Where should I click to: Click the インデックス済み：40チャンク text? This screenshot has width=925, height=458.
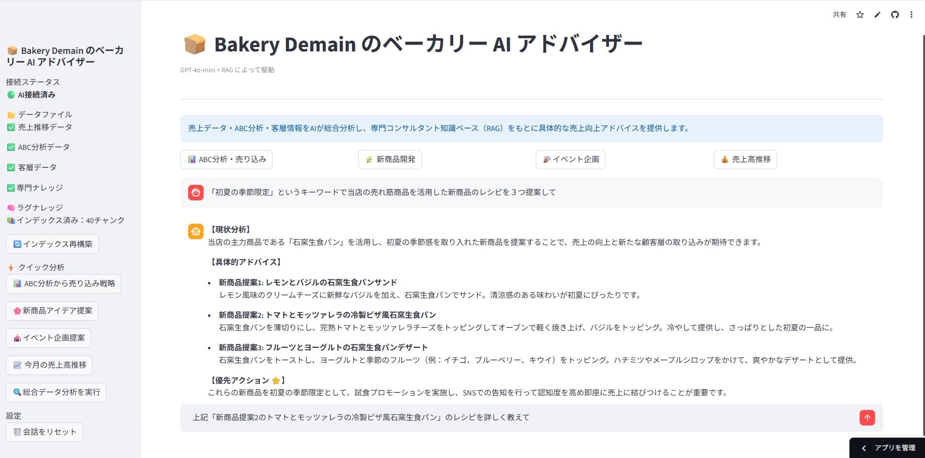[x=71, y=220]
